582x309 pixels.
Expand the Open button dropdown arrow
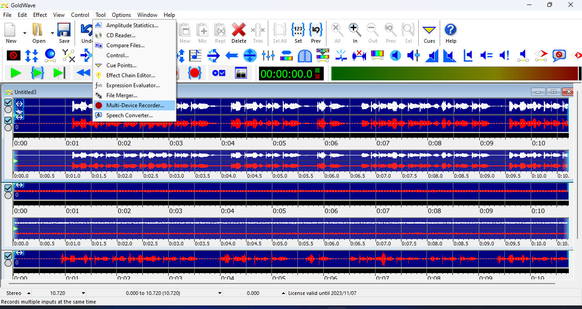pos(52,33)
